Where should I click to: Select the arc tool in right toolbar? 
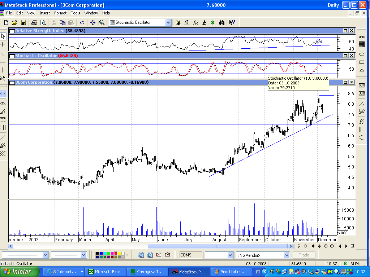[x=361, y=137]
